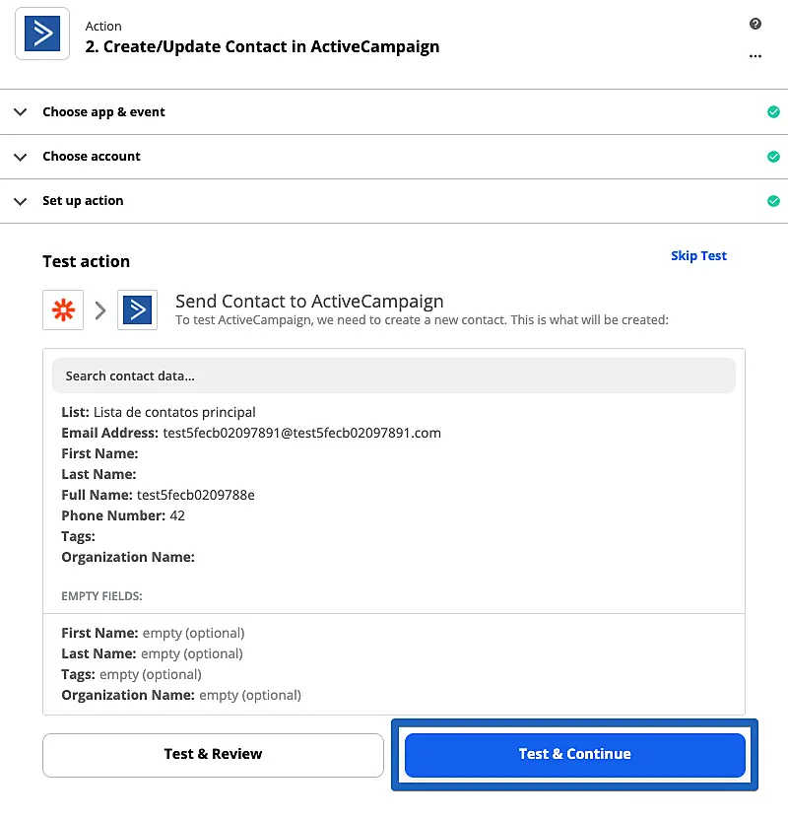Click green checkmark beside Choose account
This screenshot has width=788, height=819.
pos(773,157)
